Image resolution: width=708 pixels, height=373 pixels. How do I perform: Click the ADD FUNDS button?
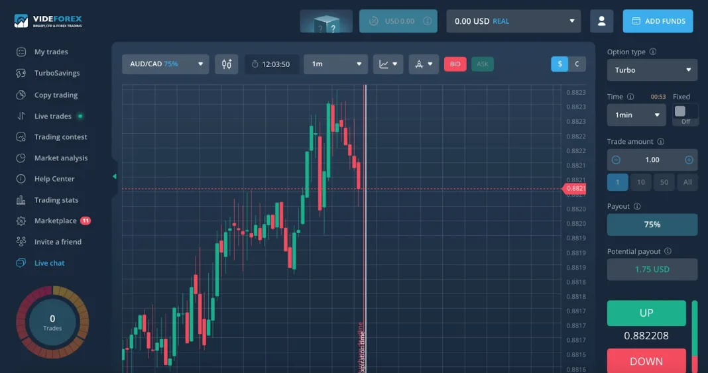click(658, 21)
